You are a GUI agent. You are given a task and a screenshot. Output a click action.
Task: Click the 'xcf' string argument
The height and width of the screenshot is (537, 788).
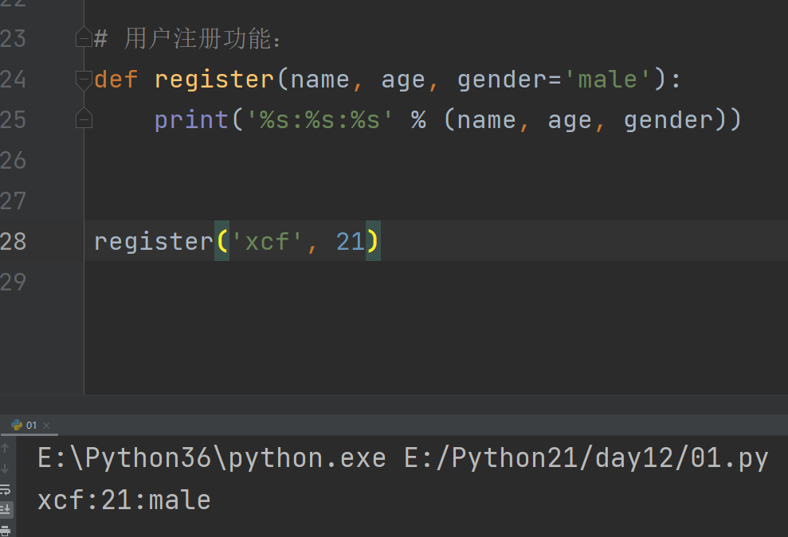point(266,241)
